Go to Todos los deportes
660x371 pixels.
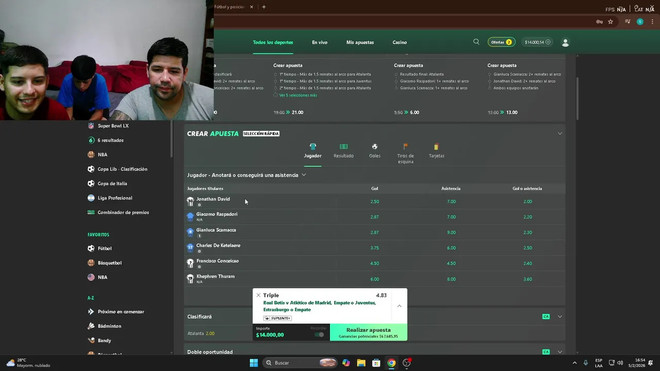click(x=273, y=42)
